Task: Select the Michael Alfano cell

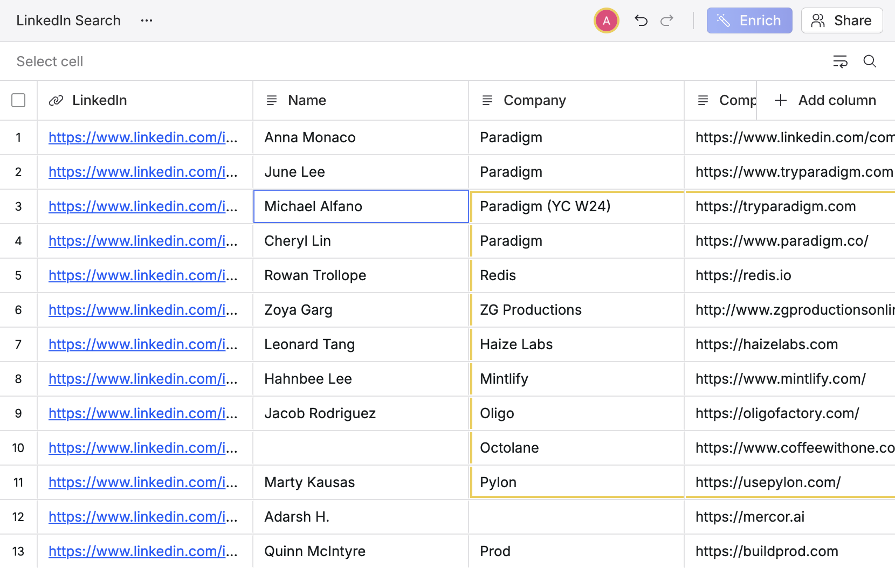Action: [361, 206]
